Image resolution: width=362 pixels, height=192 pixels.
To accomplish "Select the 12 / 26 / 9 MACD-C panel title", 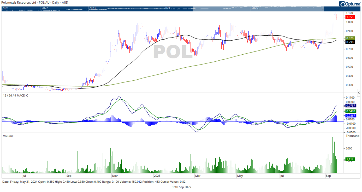I will [x=16, y=95].
